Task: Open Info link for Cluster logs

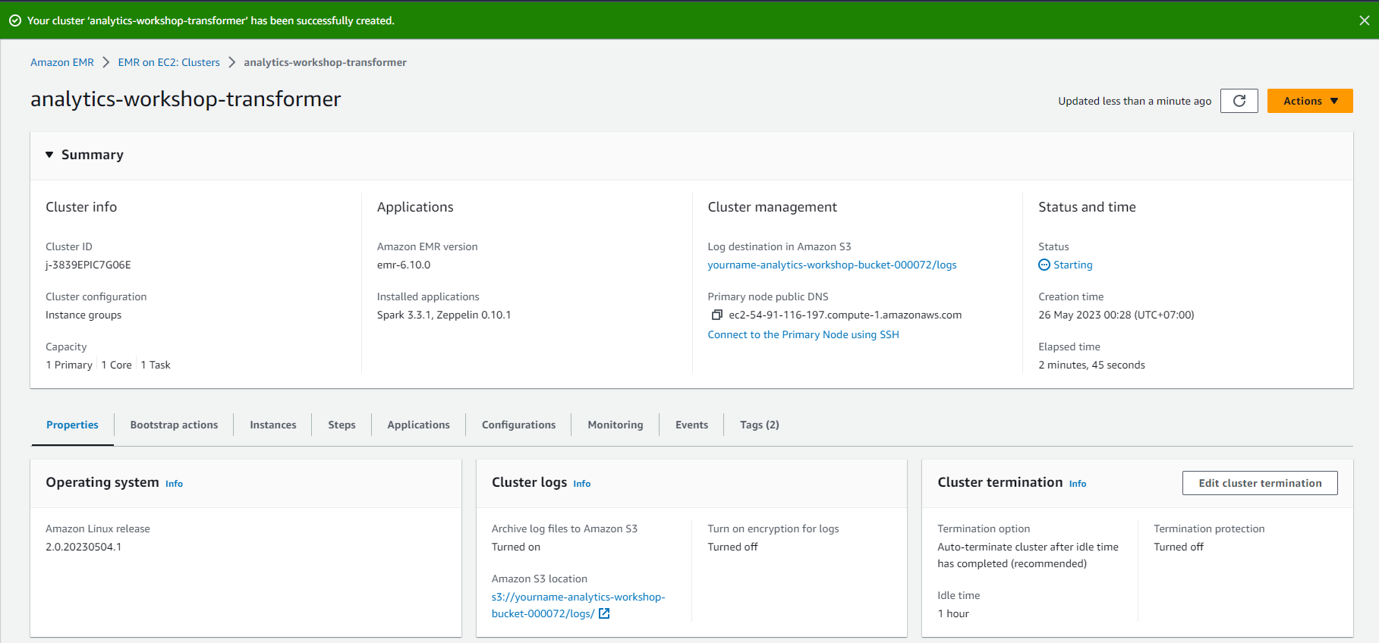Action: click(581, 484)
